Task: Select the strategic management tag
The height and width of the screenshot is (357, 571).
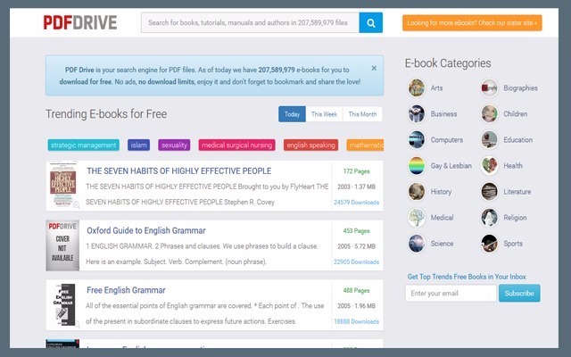Action: point(84,145)
